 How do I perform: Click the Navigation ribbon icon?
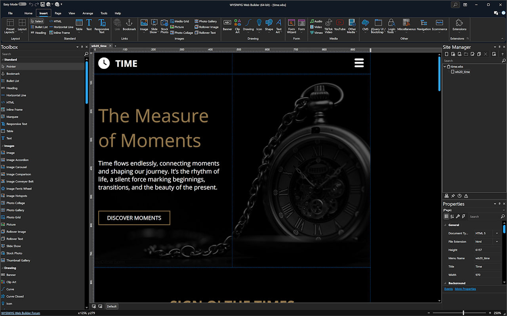point(423,25)
